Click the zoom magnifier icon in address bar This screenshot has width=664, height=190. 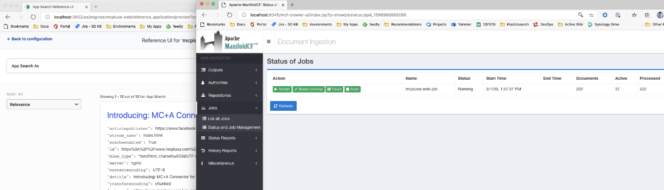[x=580, y=15]
